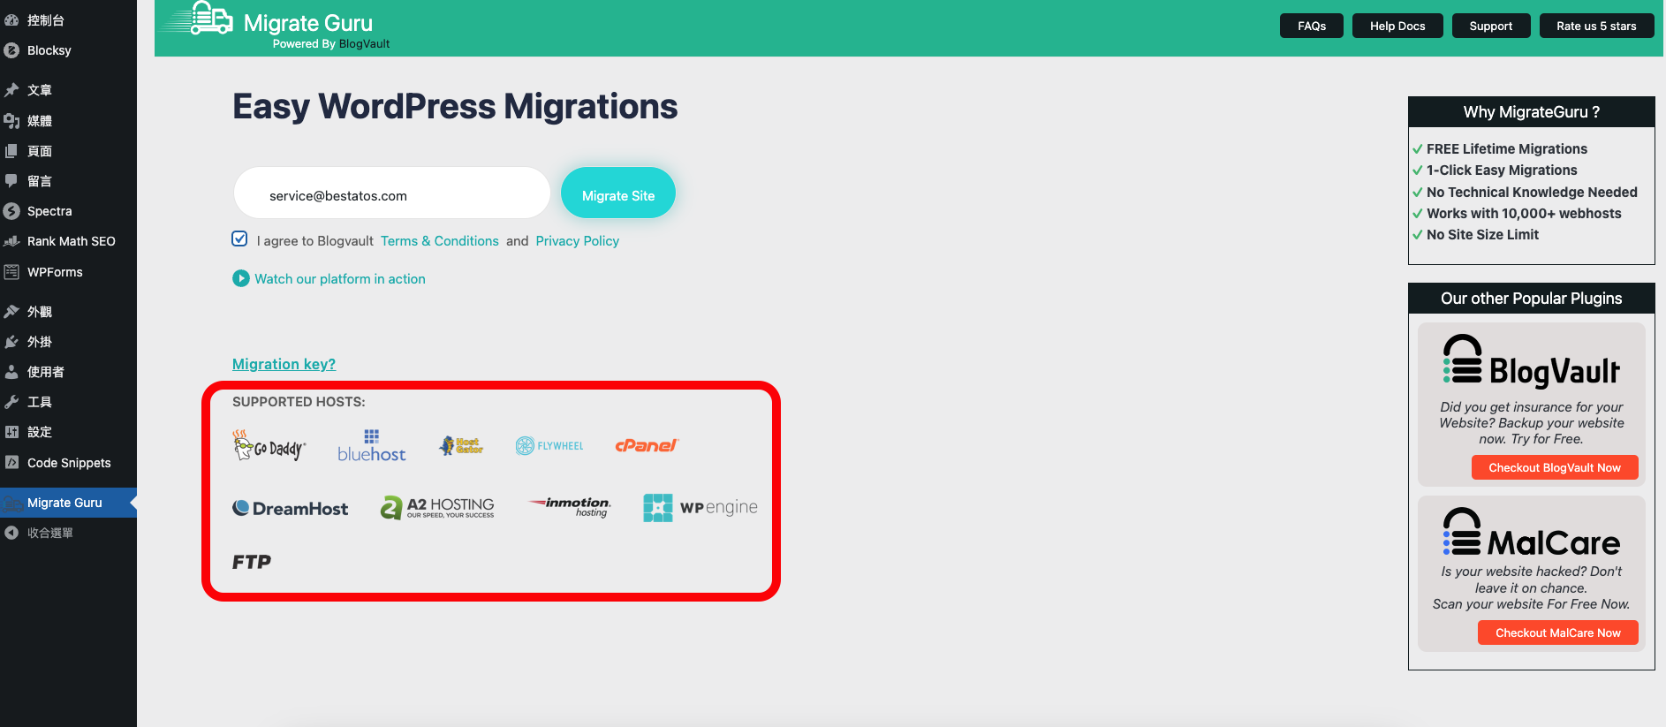Click the Appearance paintbrush icon

11,311
